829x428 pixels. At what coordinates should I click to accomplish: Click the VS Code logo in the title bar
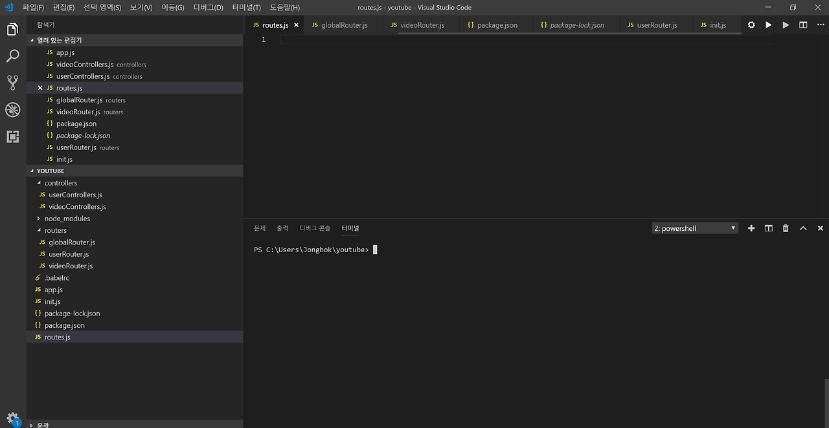click(x=10, y=7)
